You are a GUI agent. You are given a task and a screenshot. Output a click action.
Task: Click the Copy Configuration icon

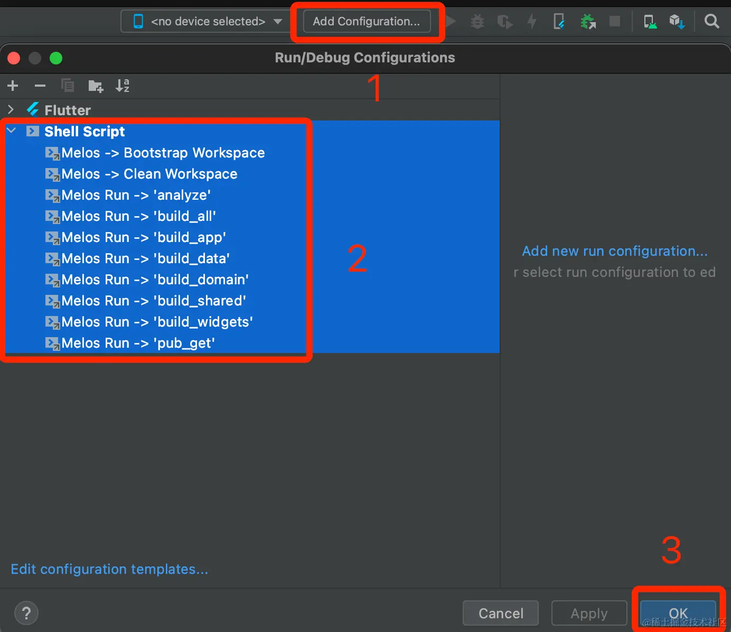click(x=68, y=86)
